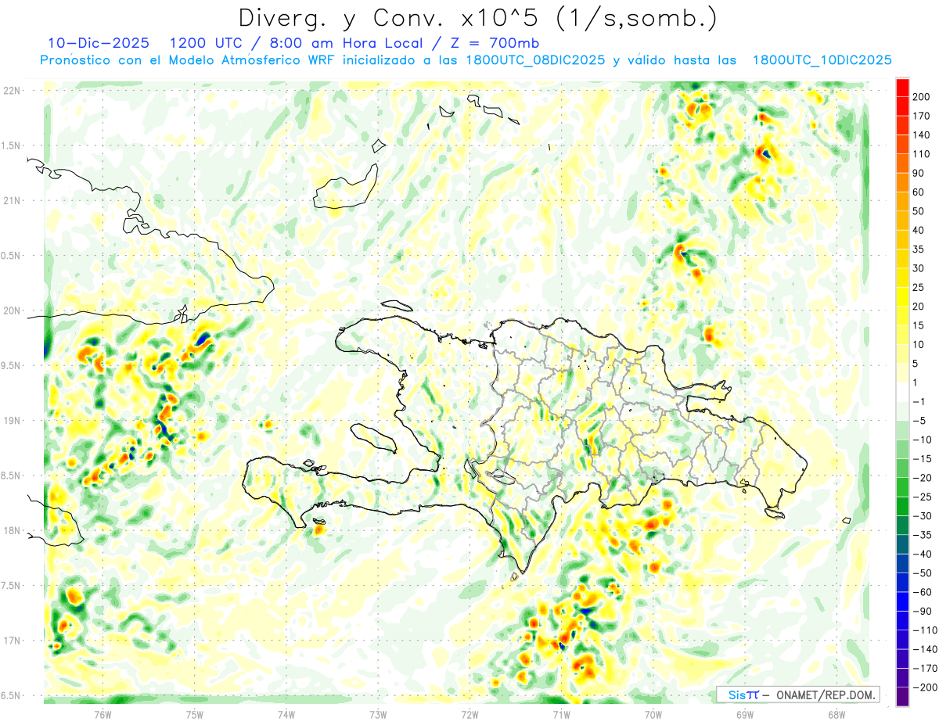The height and width of the screenshot is (725, 939).
Task: Click the '0.5N' latitude label
Action: (12, 256)
